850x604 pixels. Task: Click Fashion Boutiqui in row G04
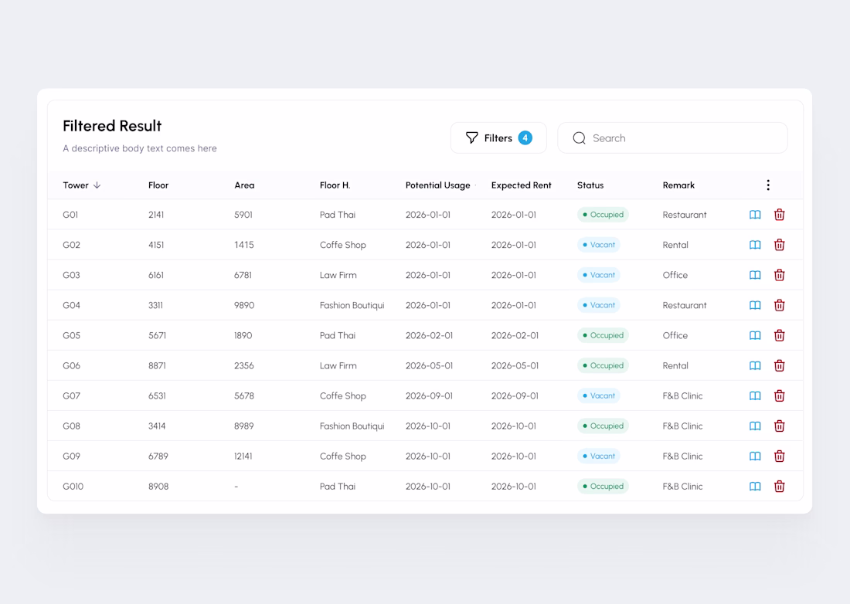point(352,305)
